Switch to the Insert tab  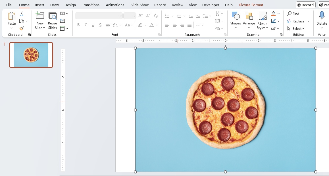point(40,5)
